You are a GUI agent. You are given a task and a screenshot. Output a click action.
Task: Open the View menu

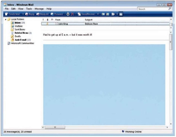[21, 9]
